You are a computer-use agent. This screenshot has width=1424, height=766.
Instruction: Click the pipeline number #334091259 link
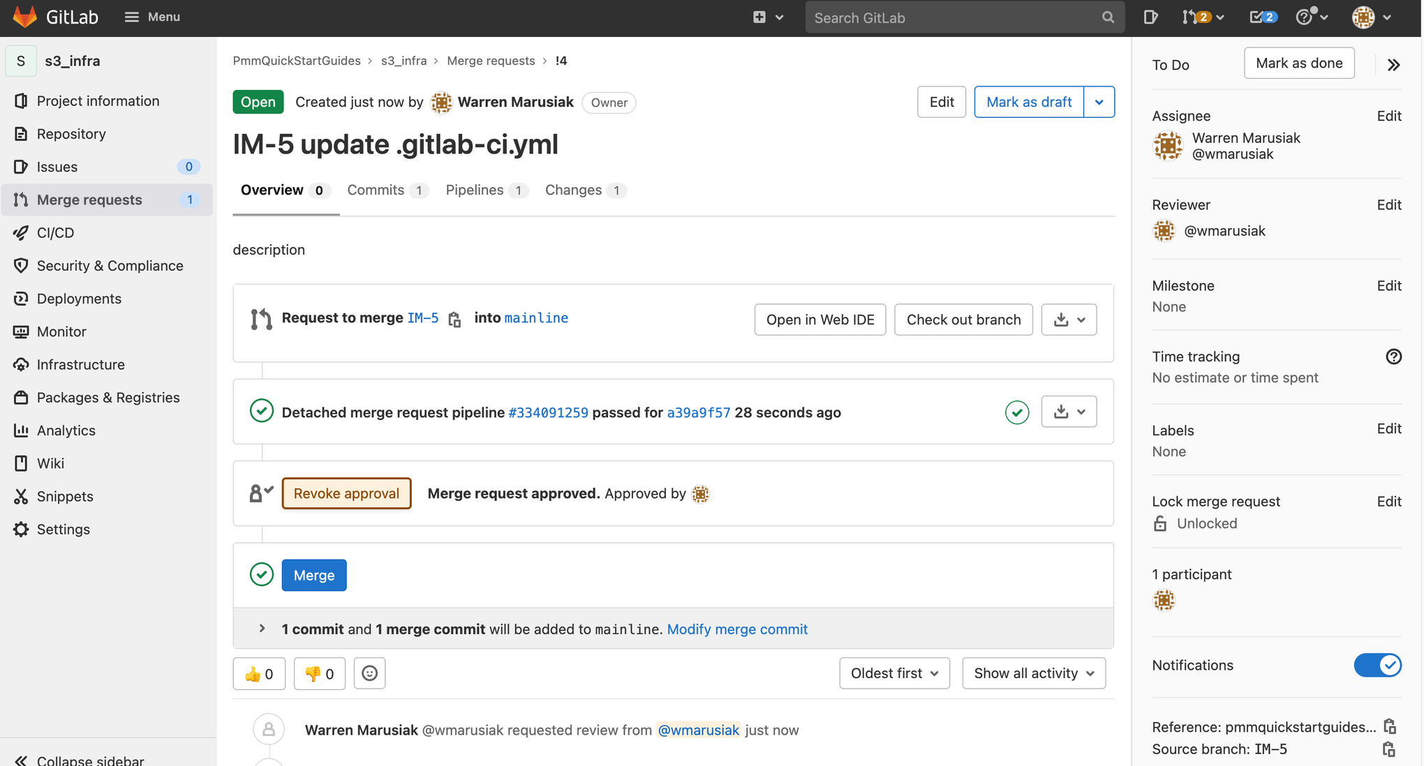[548, 412]
